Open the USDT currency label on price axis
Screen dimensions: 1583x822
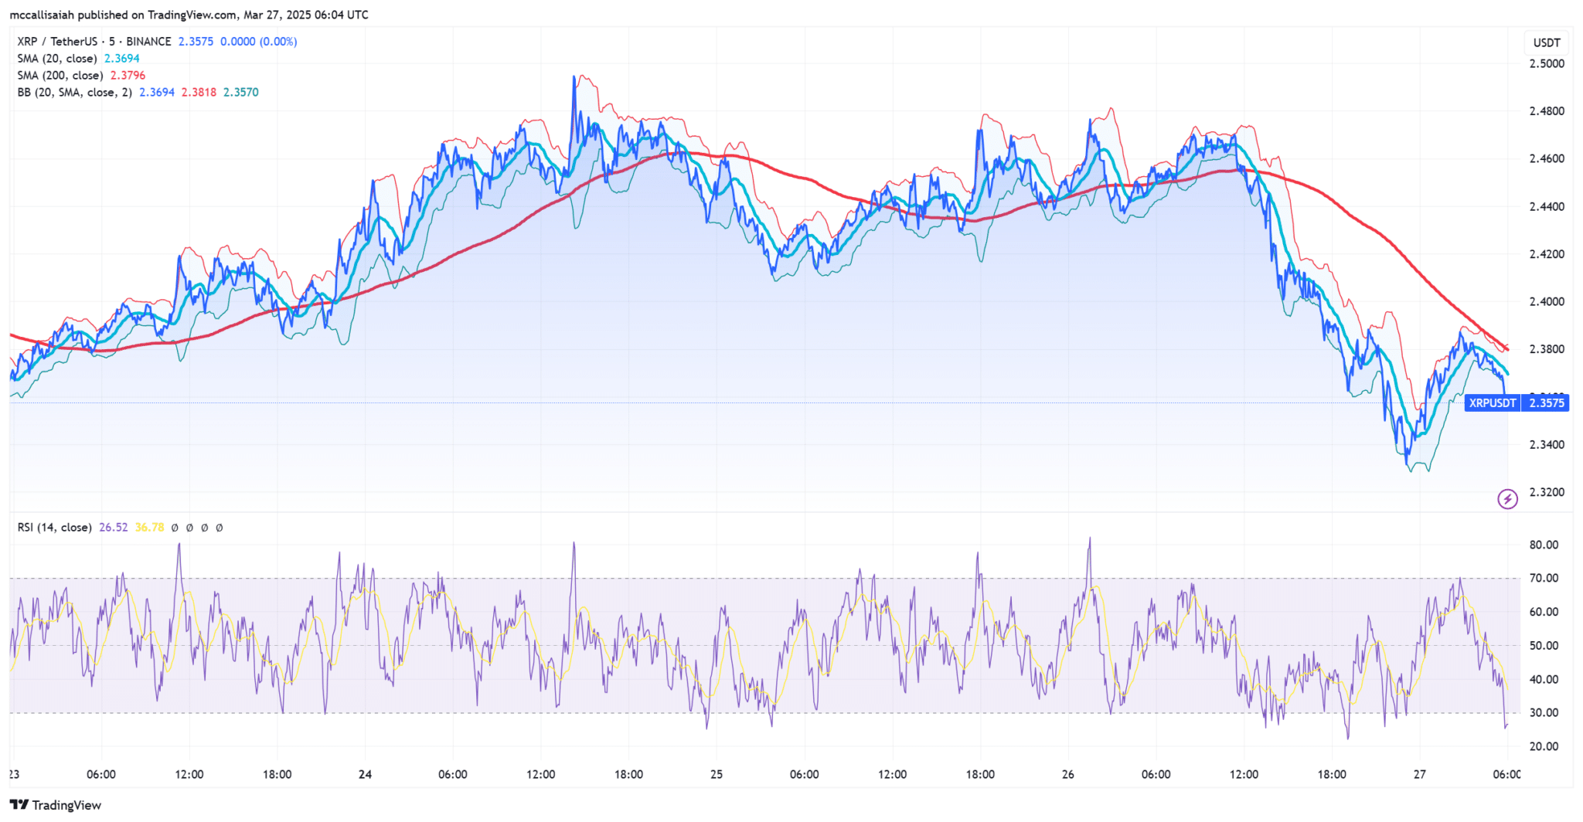[1547, 42]
